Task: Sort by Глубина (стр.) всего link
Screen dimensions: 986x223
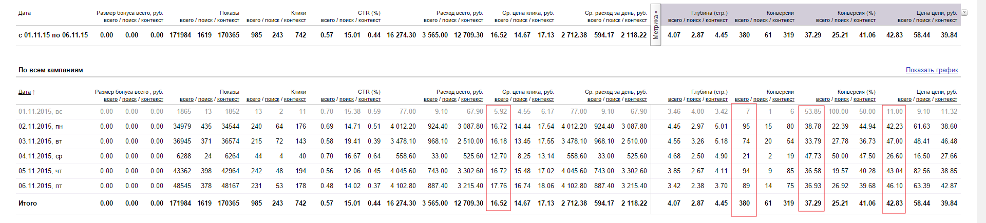Action: [x=675, y=99]
